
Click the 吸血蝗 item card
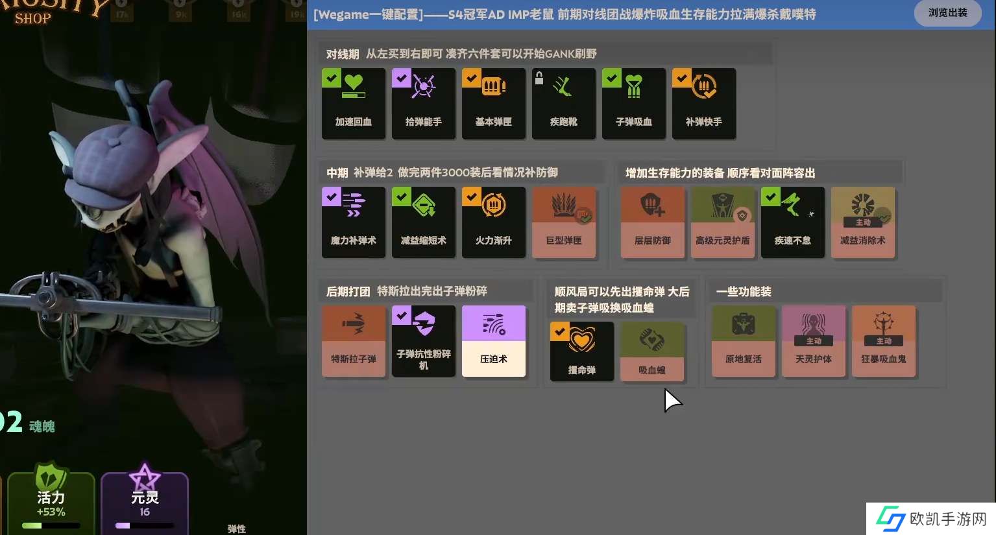tap(651, 351)
